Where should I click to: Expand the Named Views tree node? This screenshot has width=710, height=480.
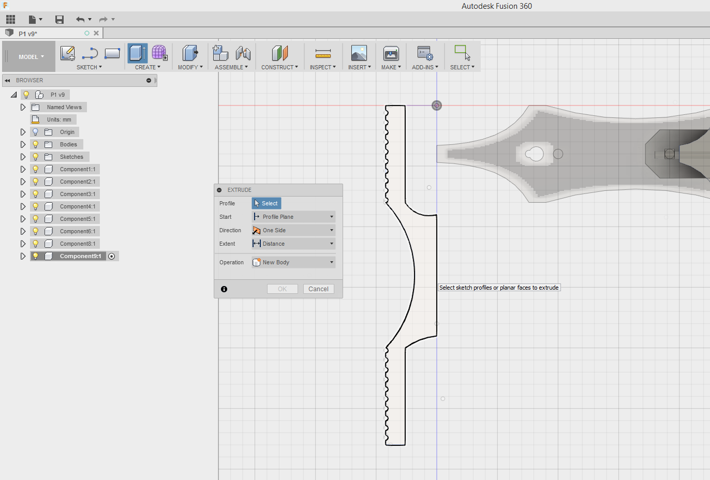[23, 107]
